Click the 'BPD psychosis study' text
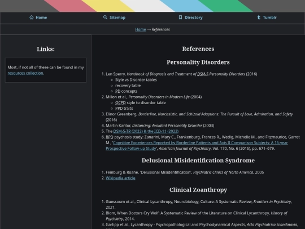 coord(124,137)
